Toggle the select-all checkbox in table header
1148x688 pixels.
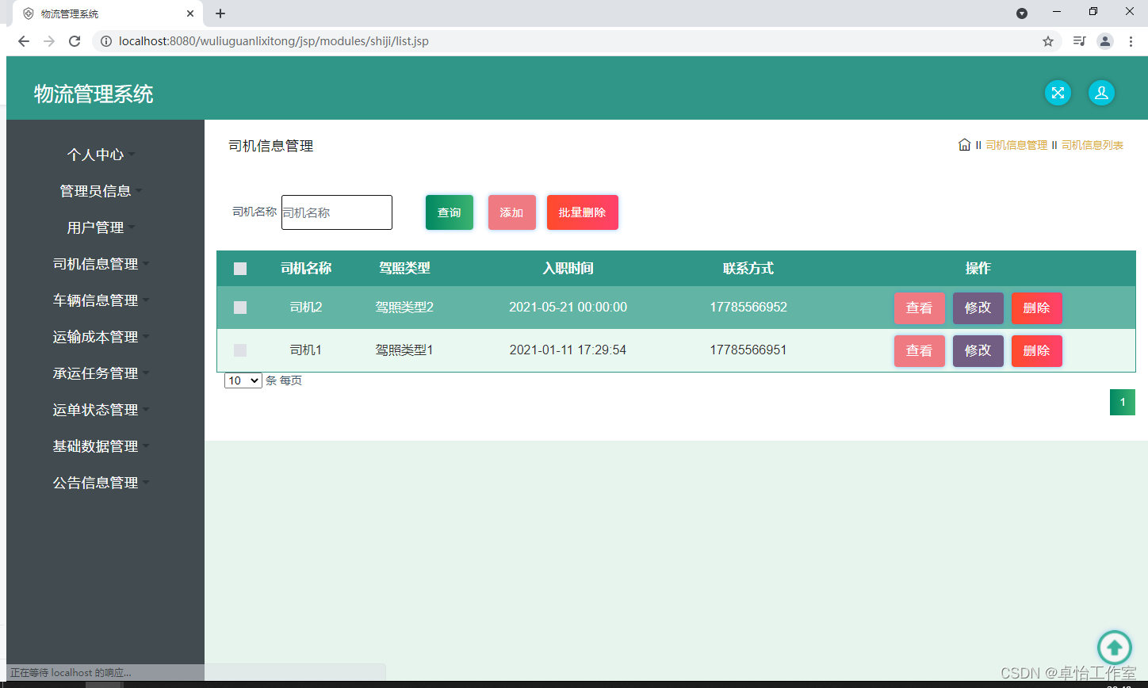(240, 269)
